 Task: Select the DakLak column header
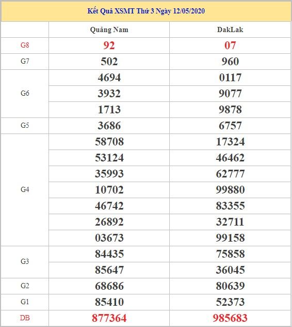(x=230, y=29)
